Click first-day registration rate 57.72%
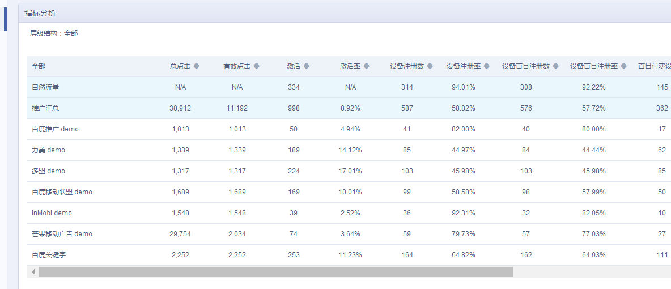The image size is (671, 289). click(594, 108)
